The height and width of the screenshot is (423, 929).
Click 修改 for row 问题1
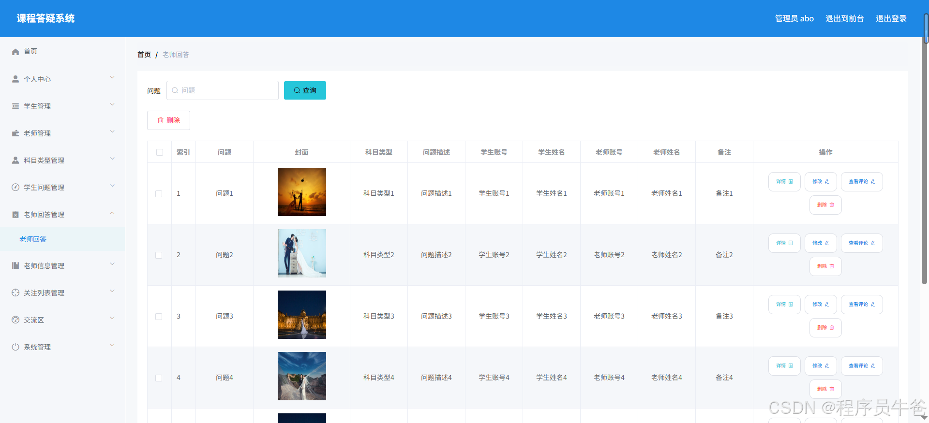(821, 182)
